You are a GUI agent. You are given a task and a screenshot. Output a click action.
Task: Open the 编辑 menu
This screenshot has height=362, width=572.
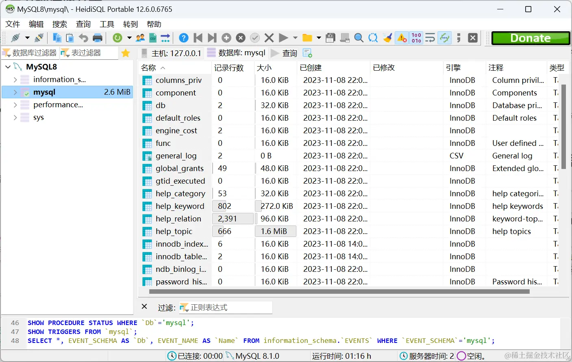point(36,24)
